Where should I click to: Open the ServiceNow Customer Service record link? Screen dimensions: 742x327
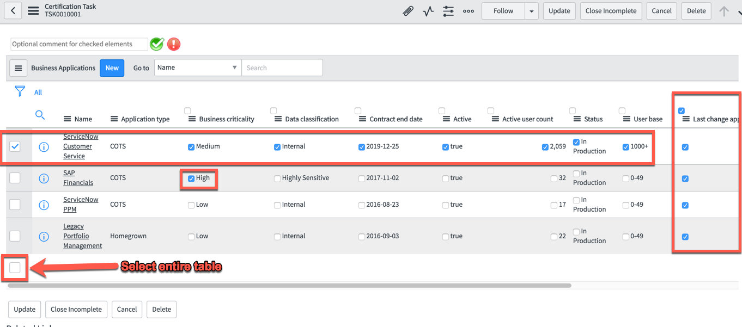[81, 146]
